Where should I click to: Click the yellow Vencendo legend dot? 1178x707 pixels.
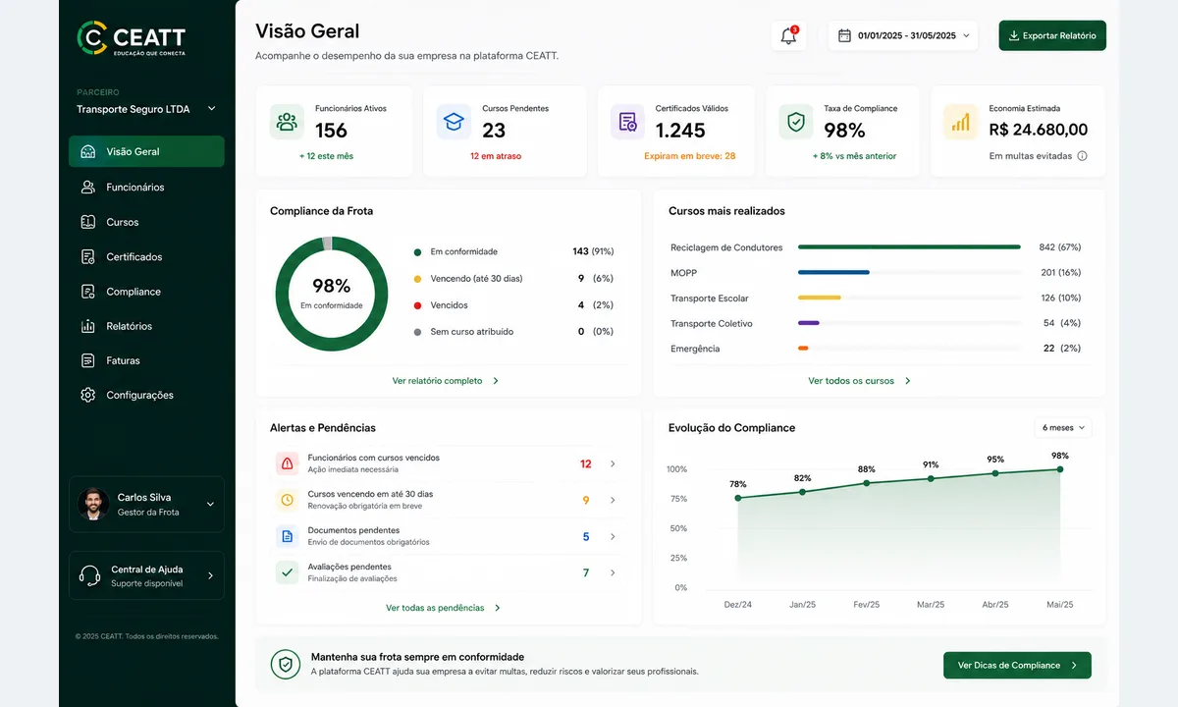(x=418, y=279)
